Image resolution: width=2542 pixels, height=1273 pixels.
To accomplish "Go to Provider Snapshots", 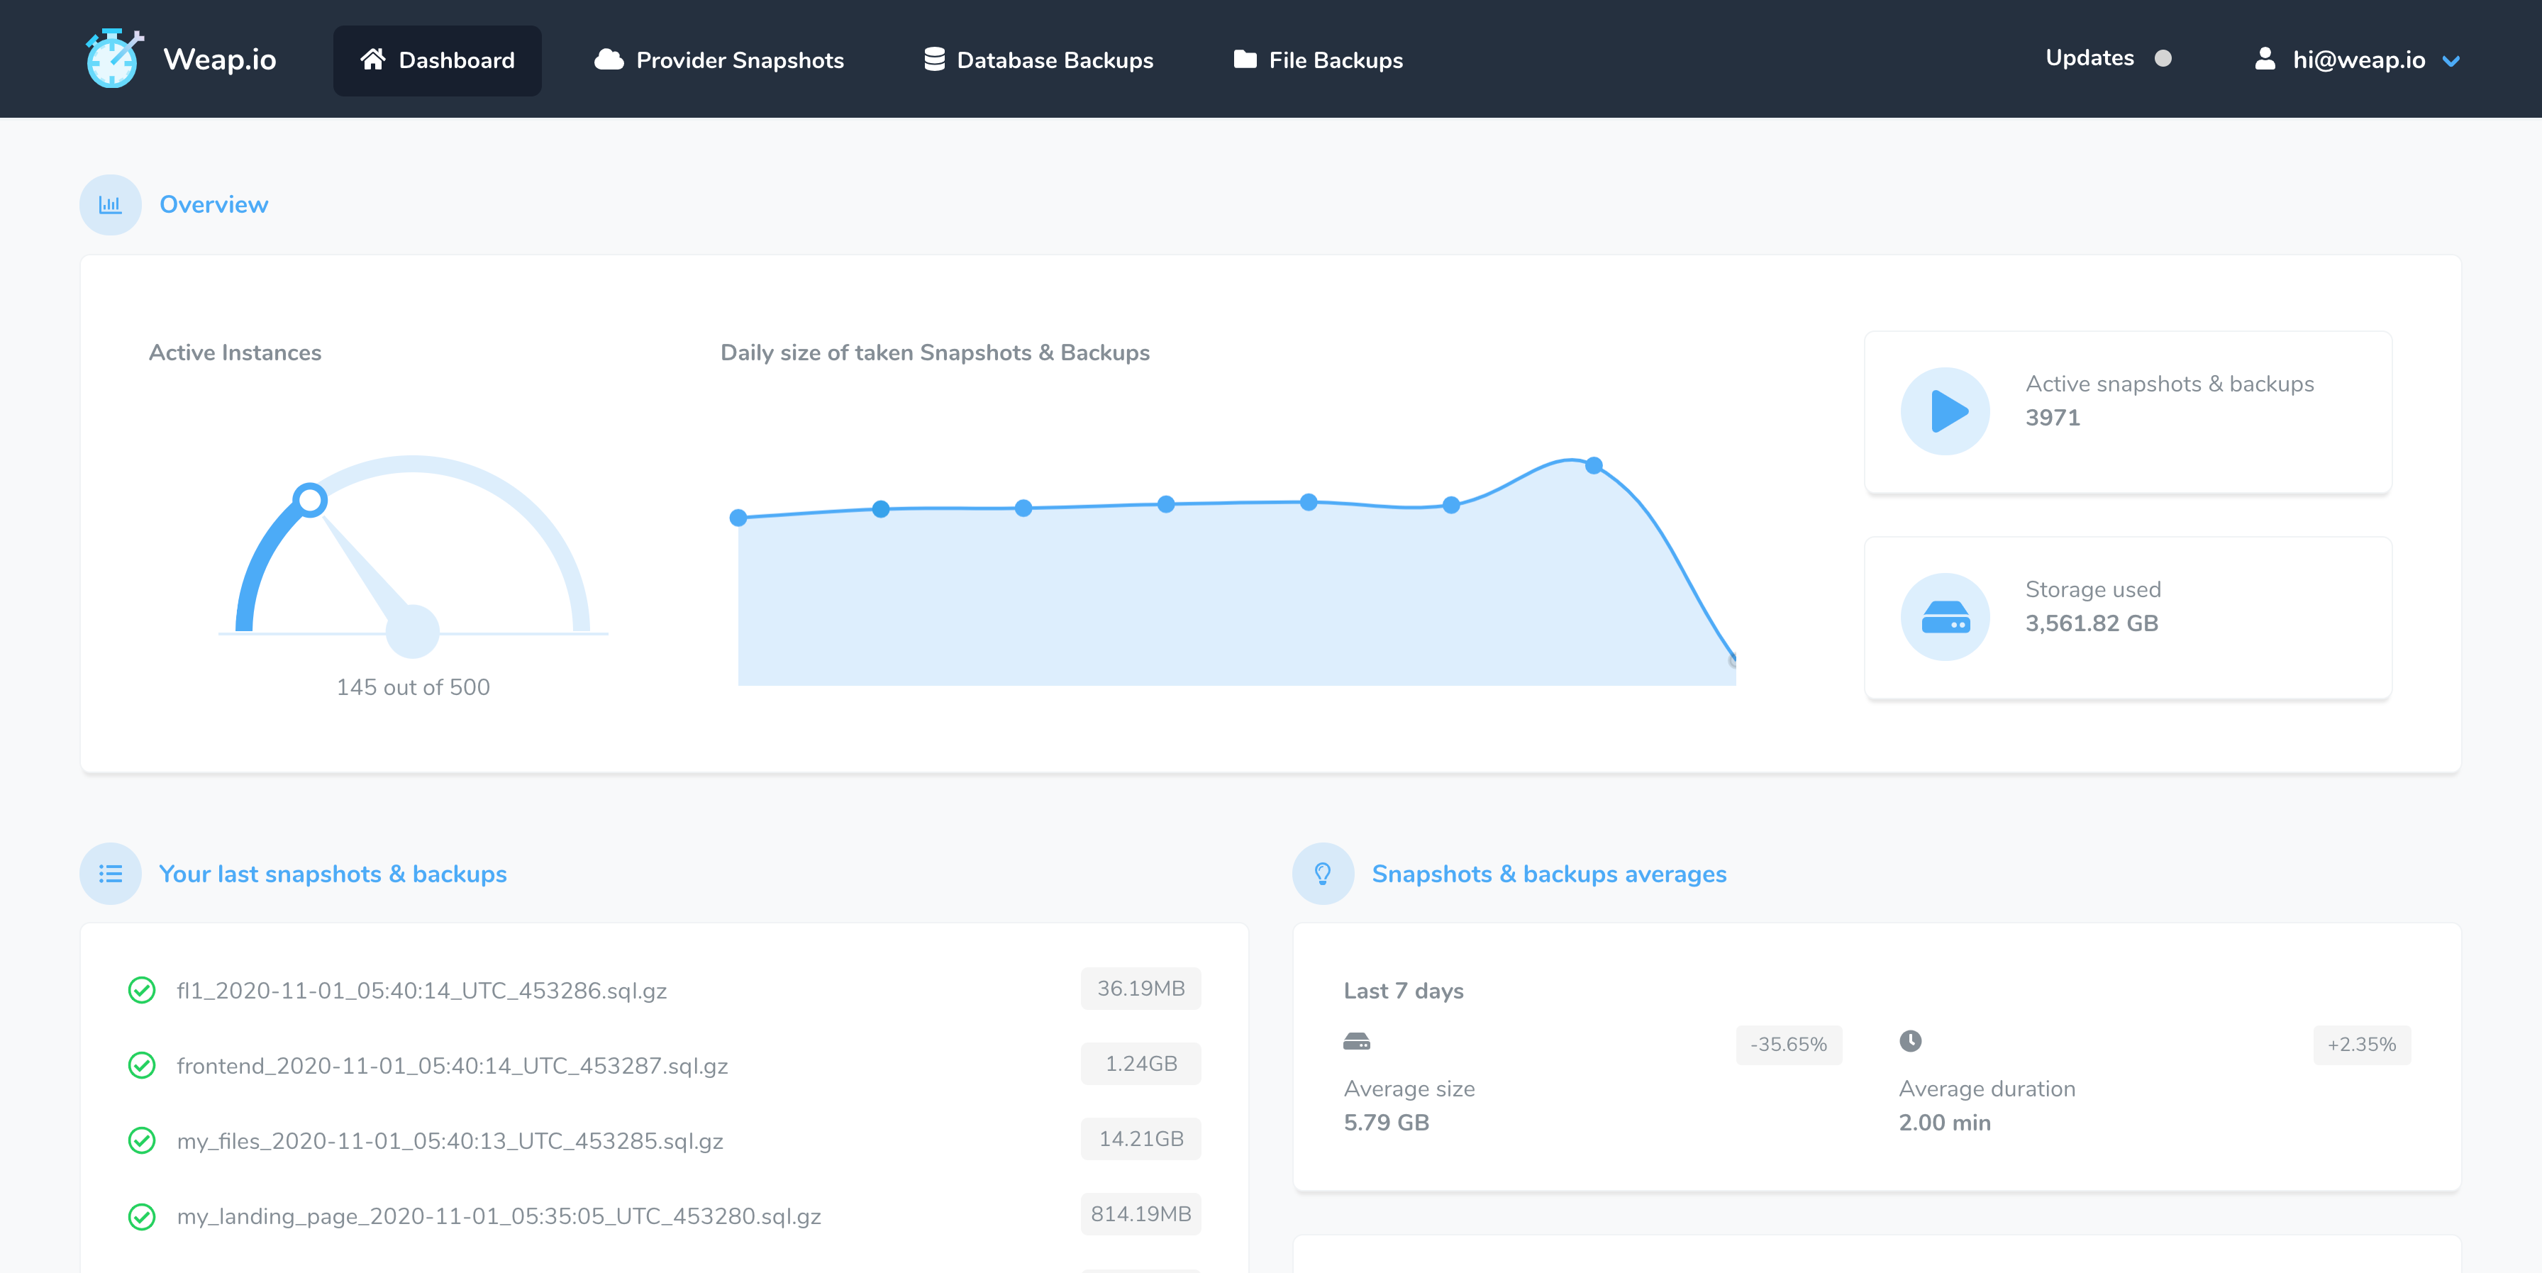I will [x=719, y=60].
